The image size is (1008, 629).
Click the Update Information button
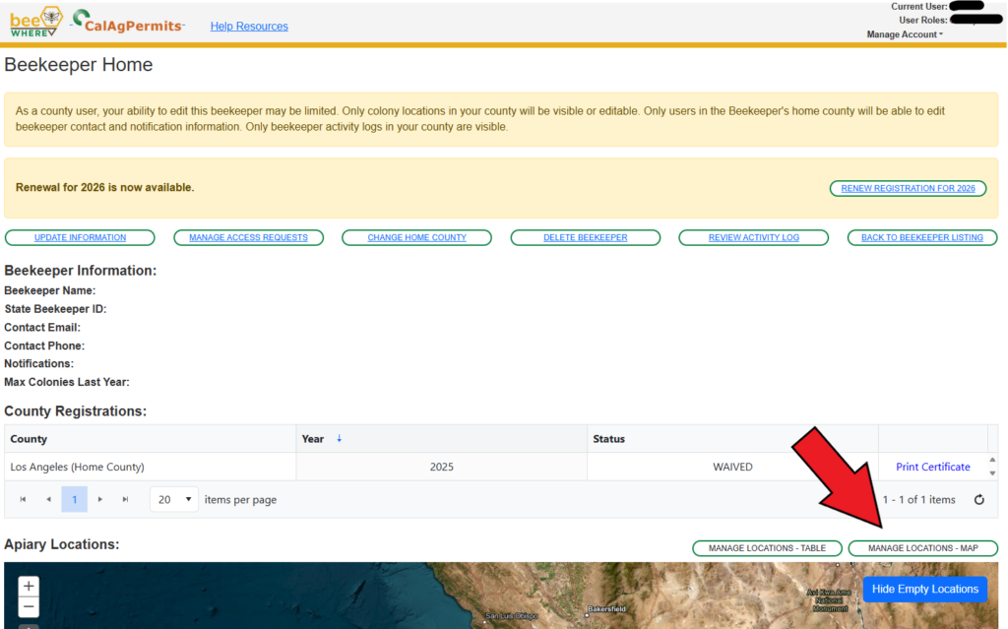point(80,237)
